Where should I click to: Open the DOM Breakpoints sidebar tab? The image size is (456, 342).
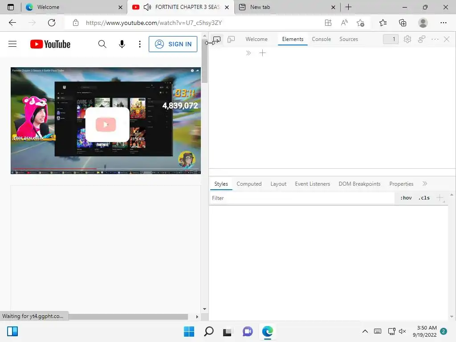[359, 184]
